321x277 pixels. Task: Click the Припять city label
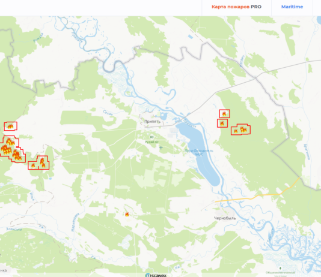pos(152,122)
